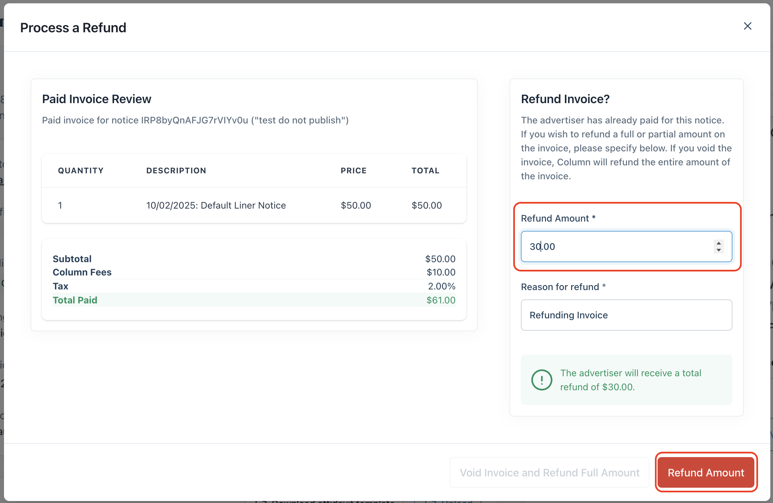The image size is (773, 503).
Task: Click the total refund of $30.00 message
Action: tap(630, 380)
